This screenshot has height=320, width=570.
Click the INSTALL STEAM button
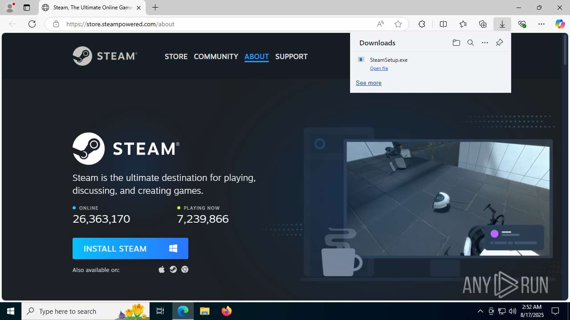(130, 248)
